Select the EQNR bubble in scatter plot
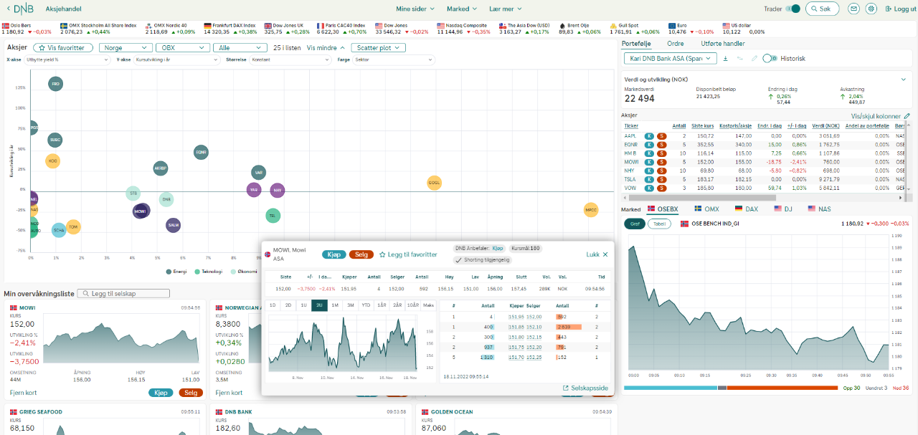This screenshot has height=435, width=918. (201, 152)
